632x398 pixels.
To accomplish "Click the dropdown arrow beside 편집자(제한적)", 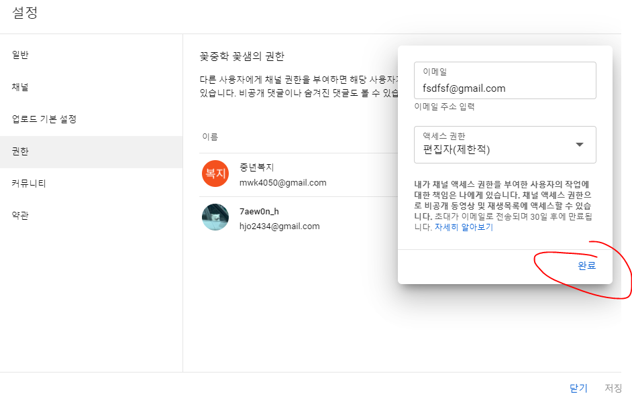I will click(x=580, y=145).
